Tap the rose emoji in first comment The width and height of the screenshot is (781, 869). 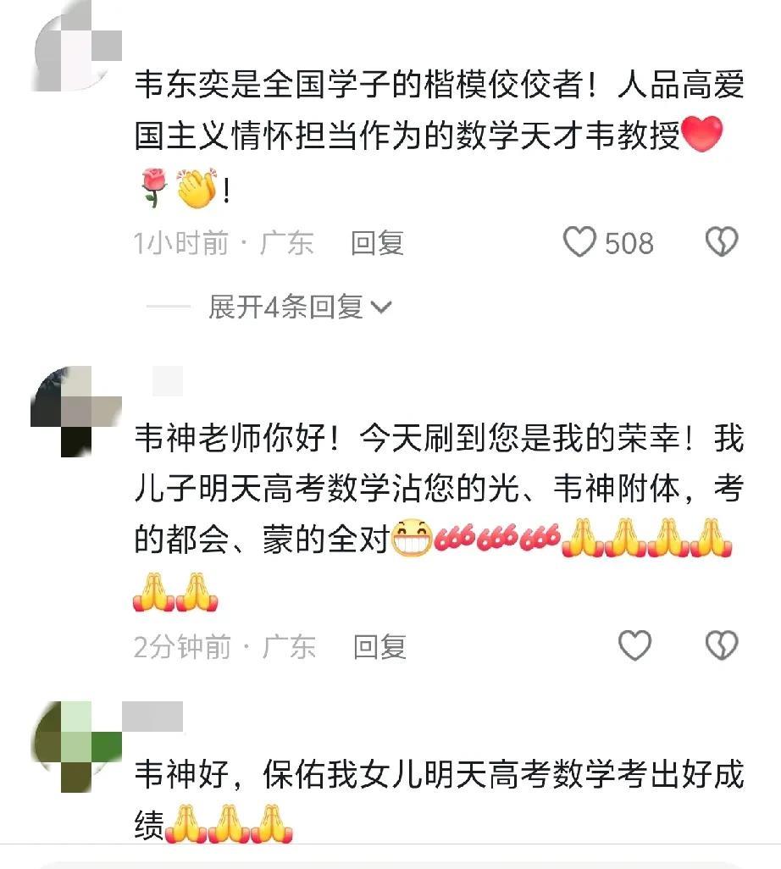pyautogui.click(x=153, y=188)
